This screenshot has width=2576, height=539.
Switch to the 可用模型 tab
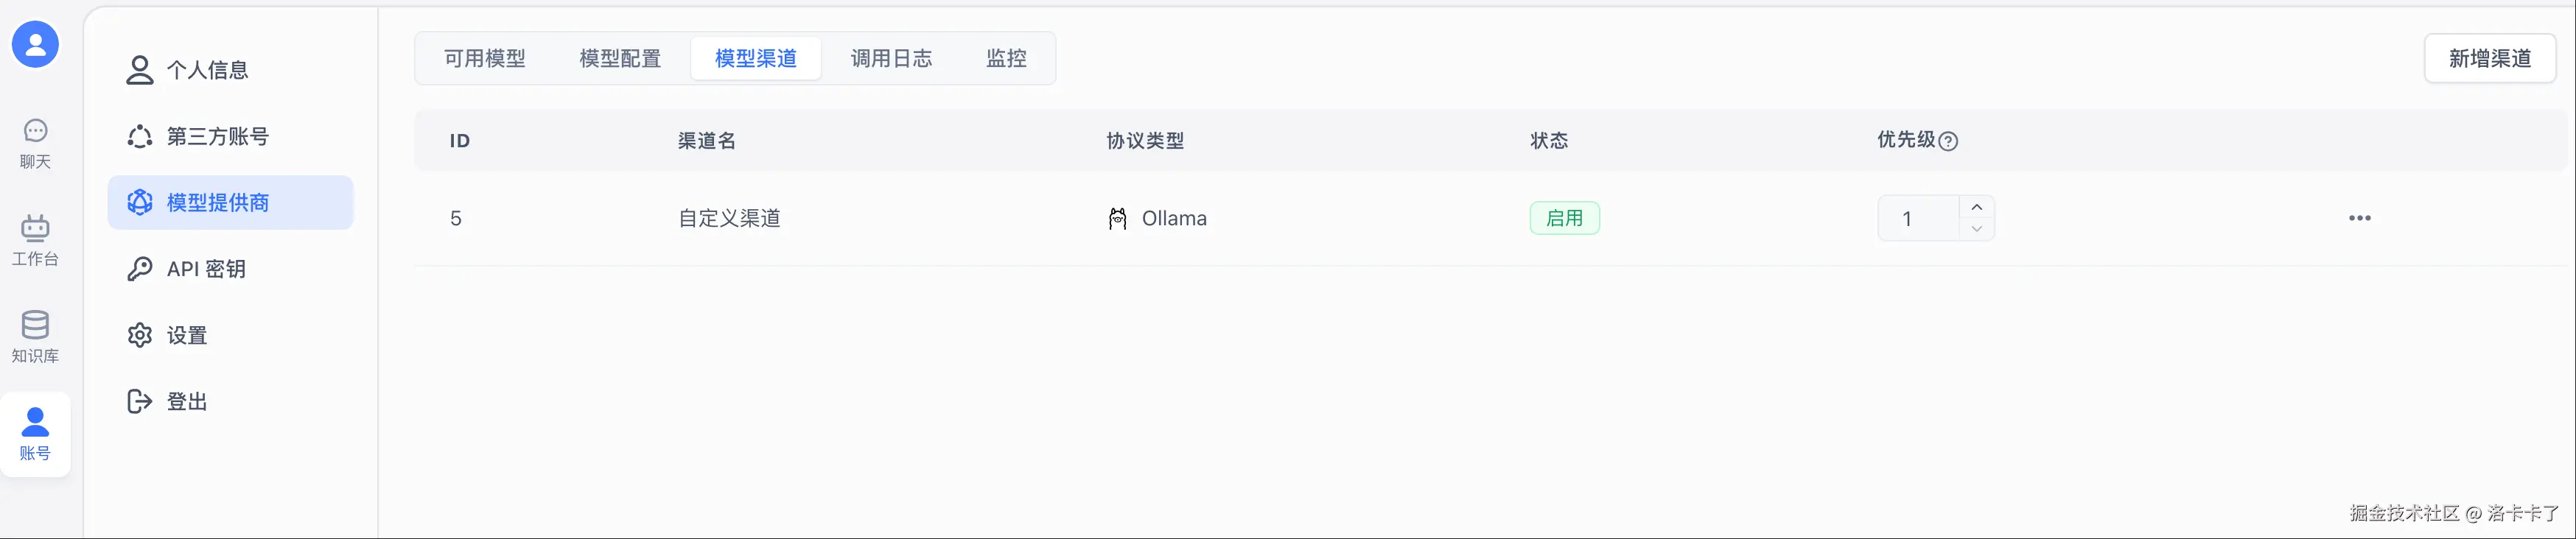tap(485, 59)
